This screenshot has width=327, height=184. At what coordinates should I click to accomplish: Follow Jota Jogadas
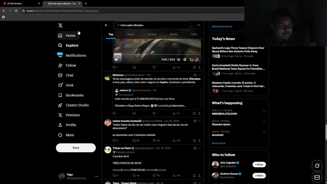[x=259, y=165]
